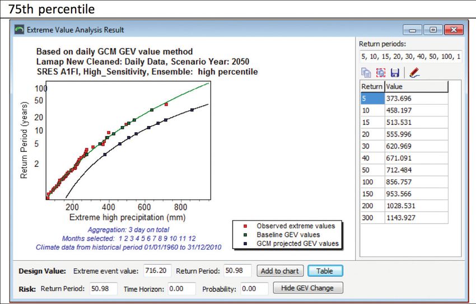The image size is (476, 304).
Task: Click the floppy disk save icon
Action: tap(395, 73)
